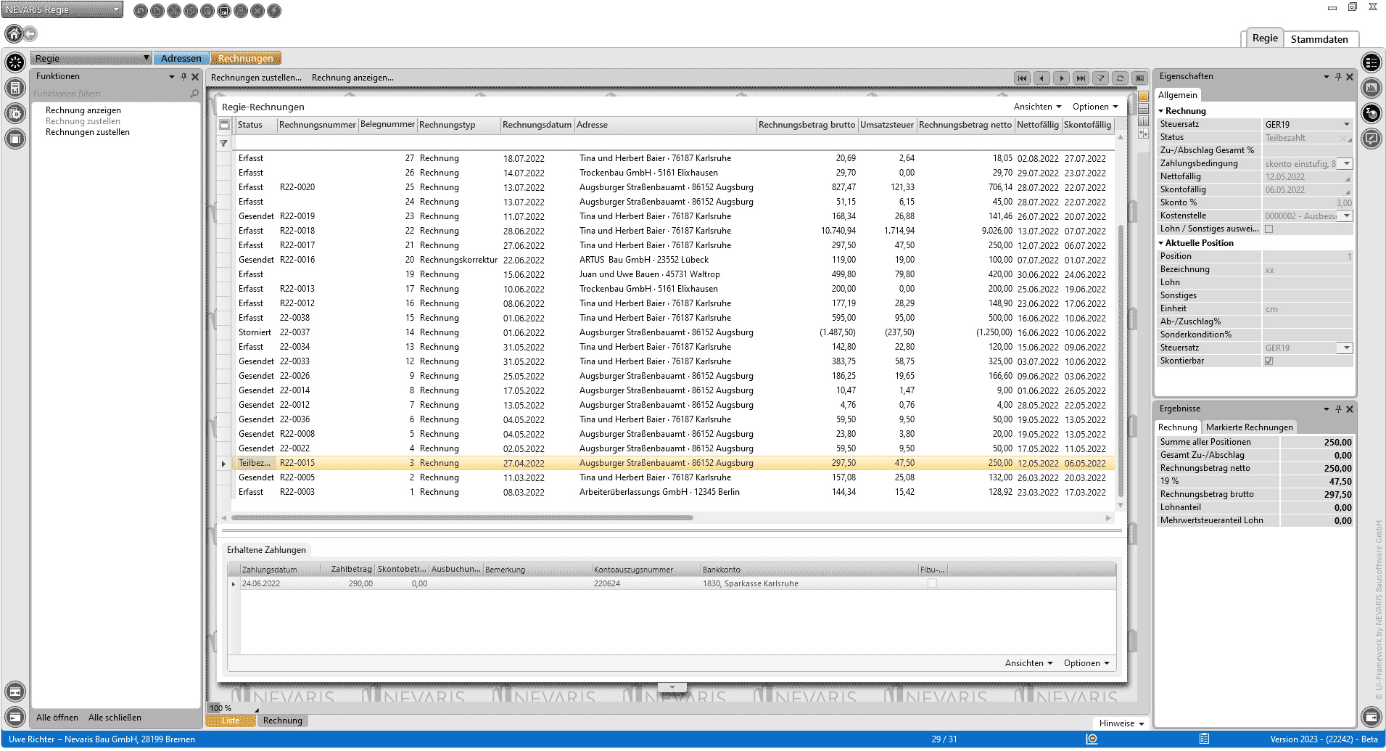Click the settings gear left sidebar icon
This screenshot has width=1386, height=751.
(15, 113)
